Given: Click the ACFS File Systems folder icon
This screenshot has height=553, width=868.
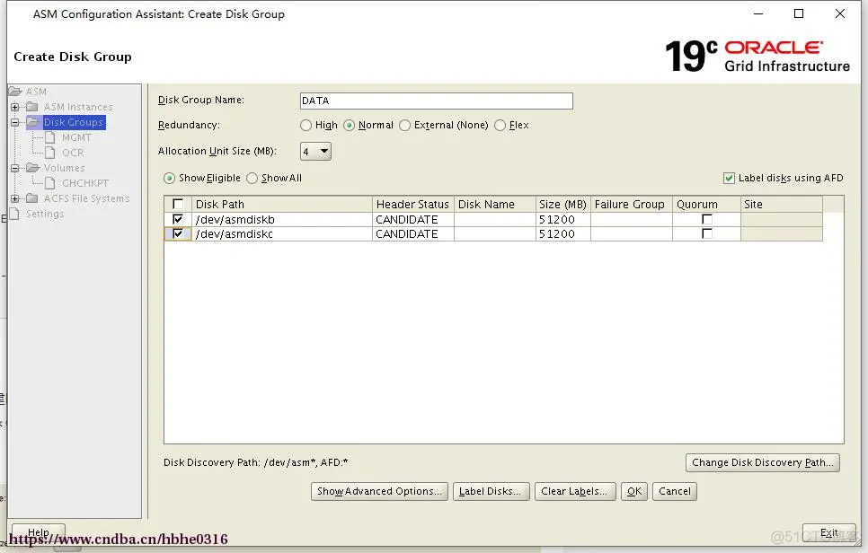Looking at the screenshot, I should (x=32, y=198).
